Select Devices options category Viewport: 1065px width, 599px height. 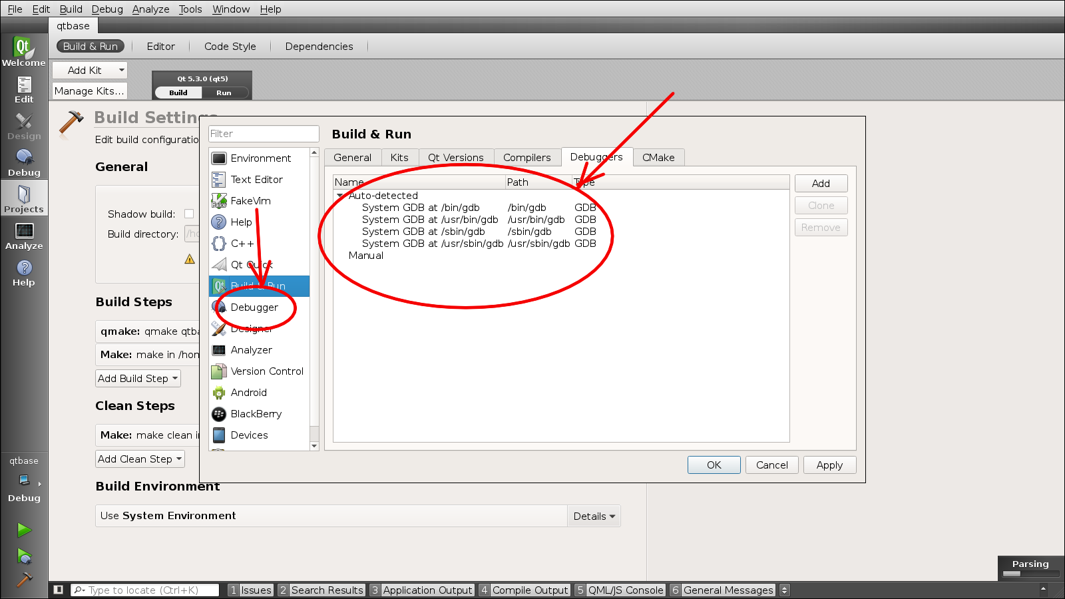[260, 435]
